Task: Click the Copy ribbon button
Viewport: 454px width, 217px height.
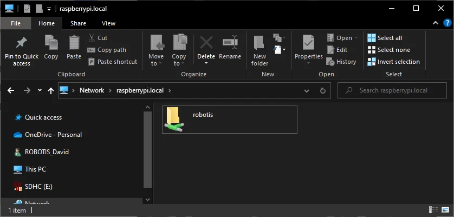Action: pos(51,48)
